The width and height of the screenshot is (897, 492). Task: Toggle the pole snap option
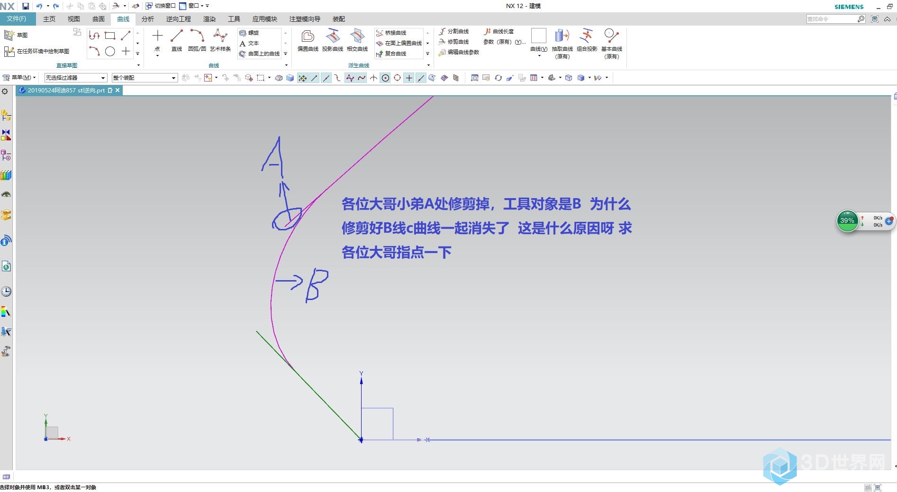pyautogui.click(x=350, y=78)
